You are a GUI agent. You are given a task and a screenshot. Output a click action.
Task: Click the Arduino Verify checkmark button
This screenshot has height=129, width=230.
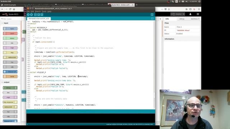click(28, 15)
